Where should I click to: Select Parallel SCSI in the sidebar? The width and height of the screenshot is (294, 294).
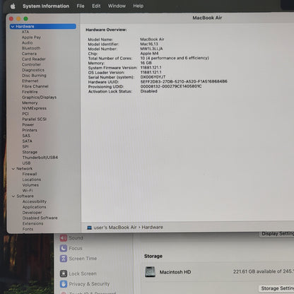[35, 119]
